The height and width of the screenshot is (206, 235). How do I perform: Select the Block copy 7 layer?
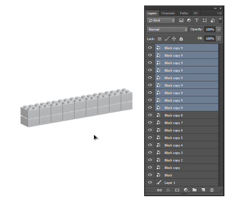coord(186,123)
